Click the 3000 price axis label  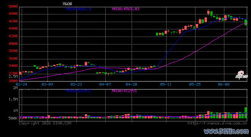pyautogui.click(x=13, y=81)
